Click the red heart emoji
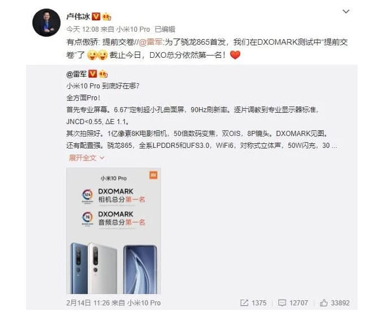 tap(235, 55)
